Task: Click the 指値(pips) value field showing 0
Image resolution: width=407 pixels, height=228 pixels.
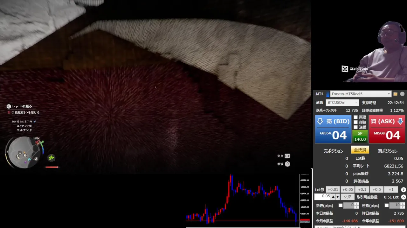Action: [349, 206]
